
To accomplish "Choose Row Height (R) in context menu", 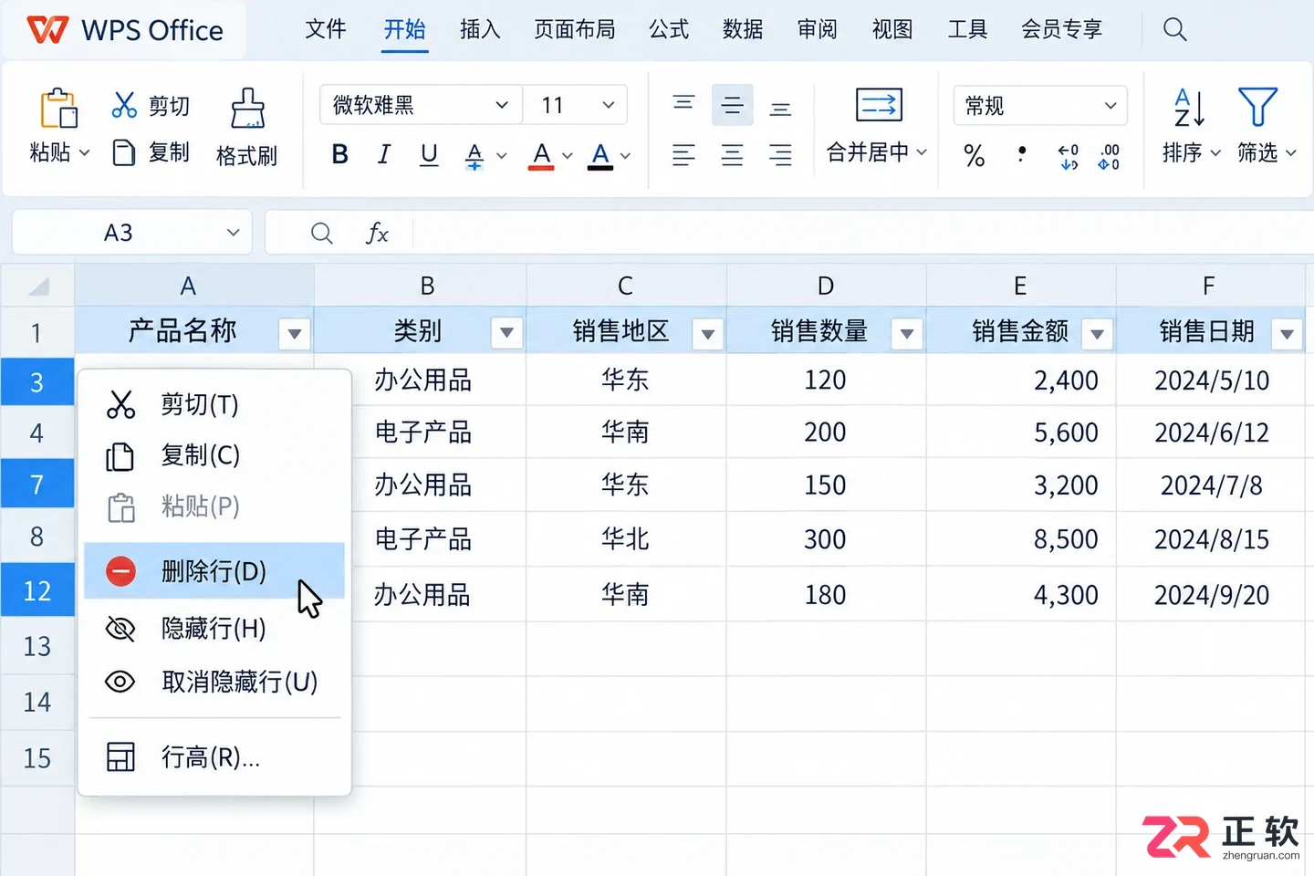I will [x=214, y=756].
